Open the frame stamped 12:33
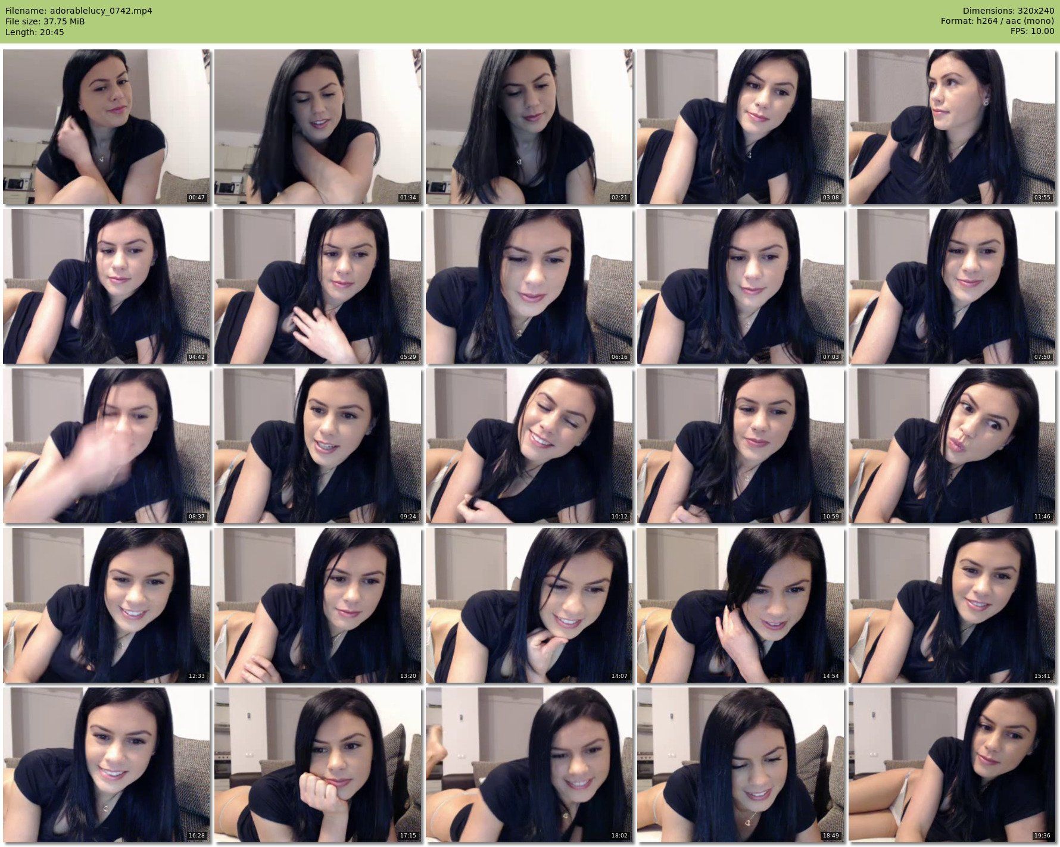This screenshot has width=1060, height=847. coord(107,605)
